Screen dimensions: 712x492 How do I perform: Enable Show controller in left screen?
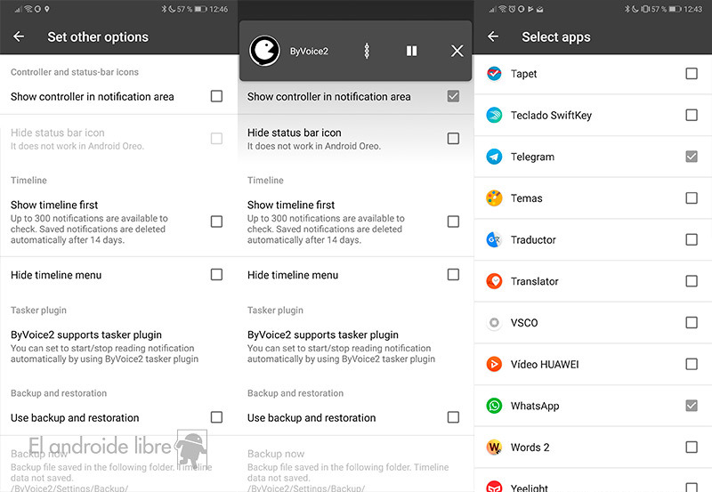[x=216, y=96]
